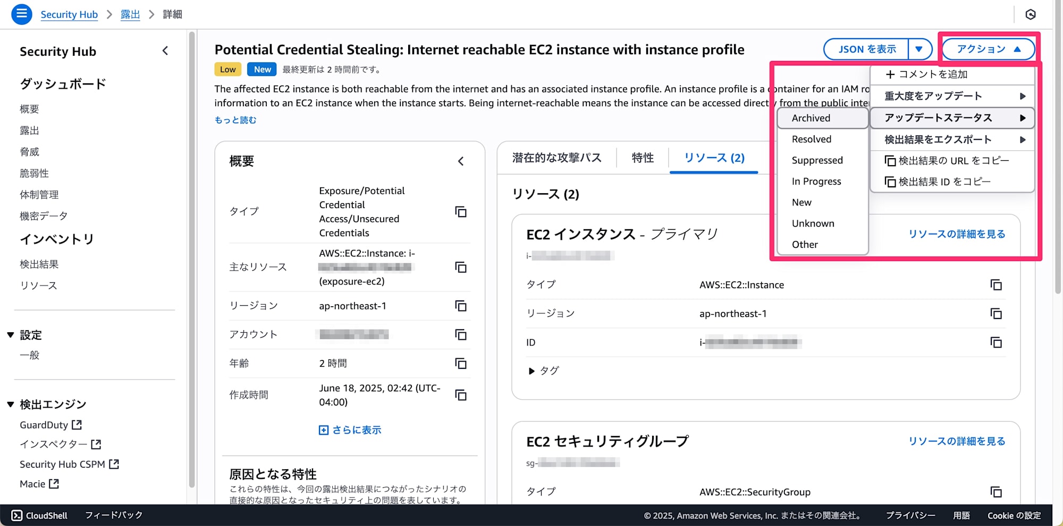Collapse the Security Hub sidebar

165,51
